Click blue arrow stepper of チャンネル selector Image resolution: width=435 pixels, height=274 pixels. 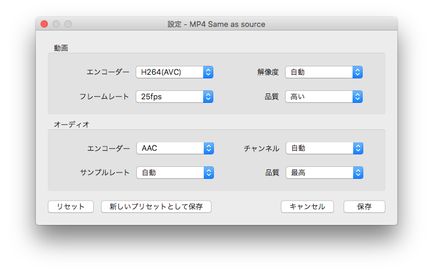point(358,148)
